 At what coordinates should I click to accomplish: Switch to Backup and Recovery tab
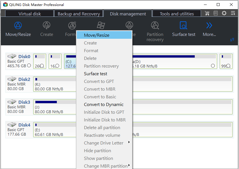79,14
